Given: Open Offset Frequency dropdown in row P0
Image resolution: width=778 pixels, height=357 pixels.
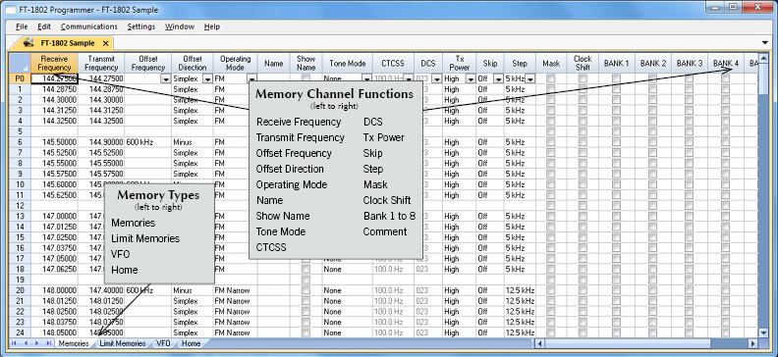Looking at the screenshot, I should coord(165,78).
